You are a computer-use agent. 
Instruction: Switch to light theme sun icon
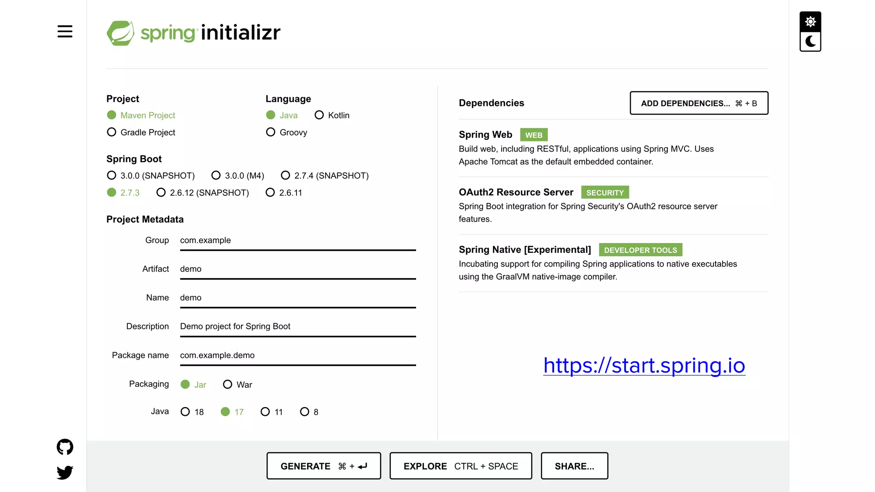[x=810, y=22]
